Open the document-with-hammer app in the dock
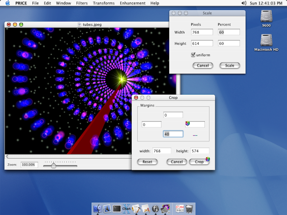Image resolution: width=287 pixels, height=215 pixels. (136, 209)
